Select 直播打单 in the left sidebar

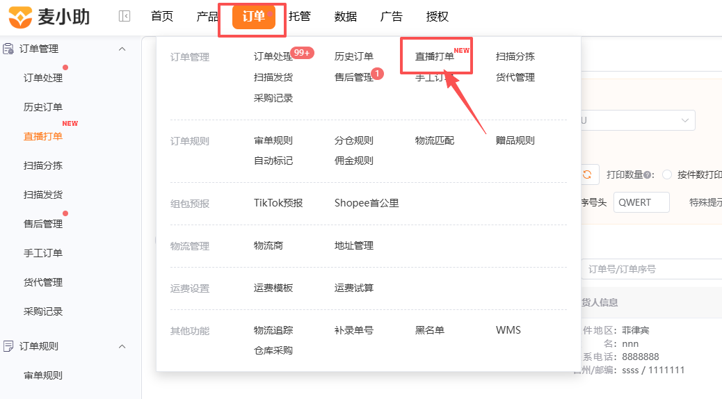click(43, 136)
